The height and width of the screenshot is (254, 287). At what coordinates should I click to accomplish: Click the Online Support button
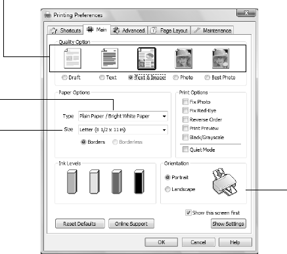pyautogui.click(x=131, y=224)
